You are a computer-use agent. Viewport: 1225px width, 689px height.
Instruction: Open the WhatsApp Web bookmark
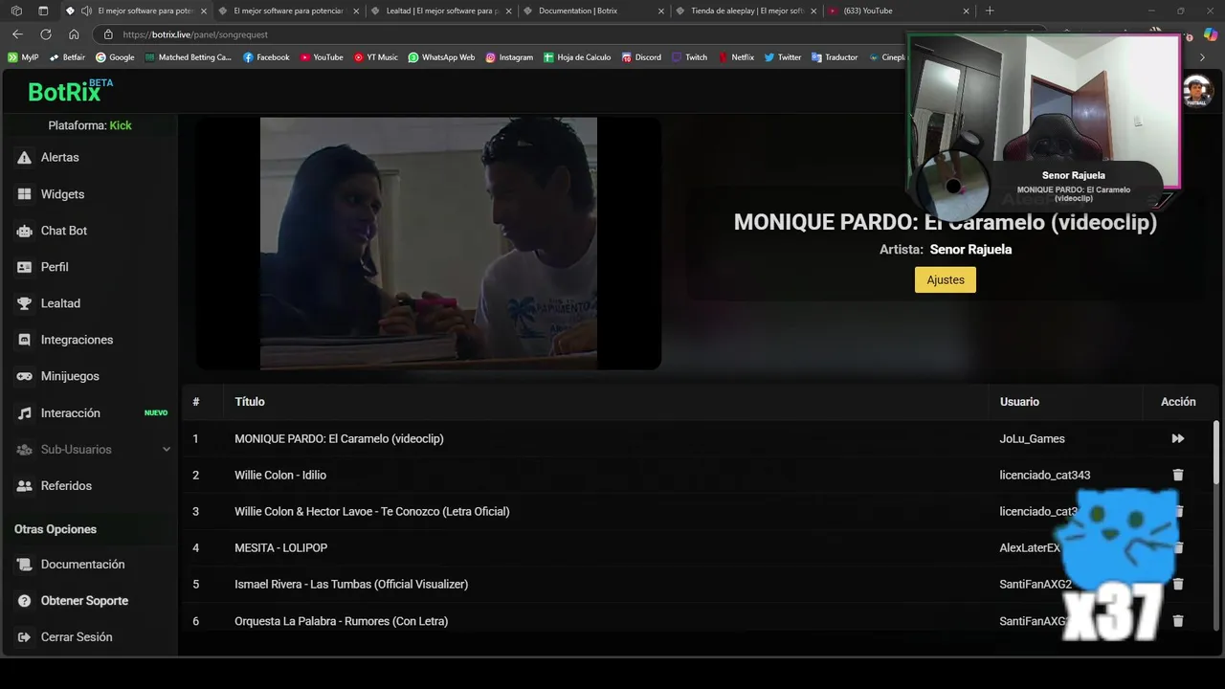coord(441,57)
